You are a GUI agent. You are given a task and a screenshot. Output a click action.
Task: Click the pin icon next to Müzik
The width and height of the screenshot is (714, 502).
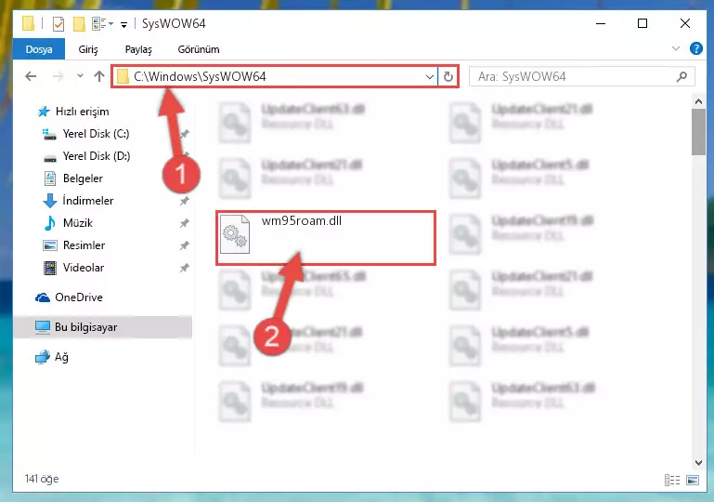click(x=185, y=223)
